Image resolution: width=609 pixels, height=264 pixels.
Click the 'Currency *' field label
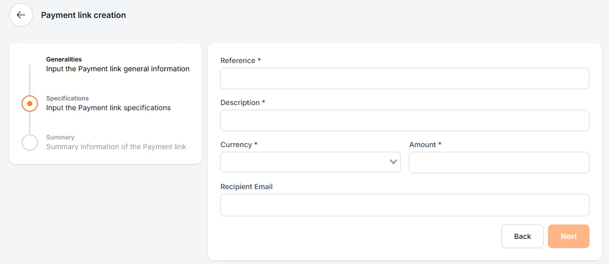239,145
